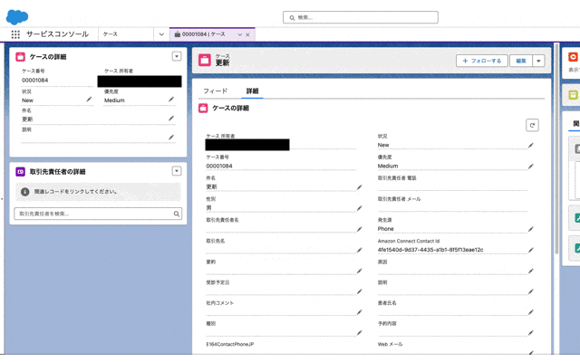Edit 件名 更新 in the left sidebar card

coord(171,119)
